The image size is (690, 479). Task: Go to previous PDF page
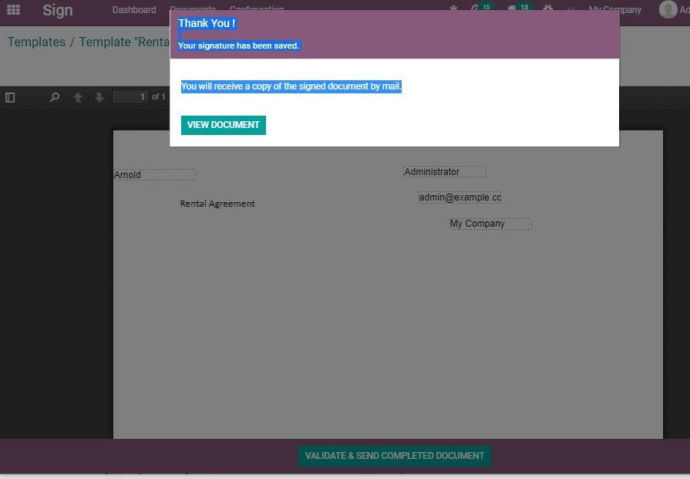coord(78,97)
